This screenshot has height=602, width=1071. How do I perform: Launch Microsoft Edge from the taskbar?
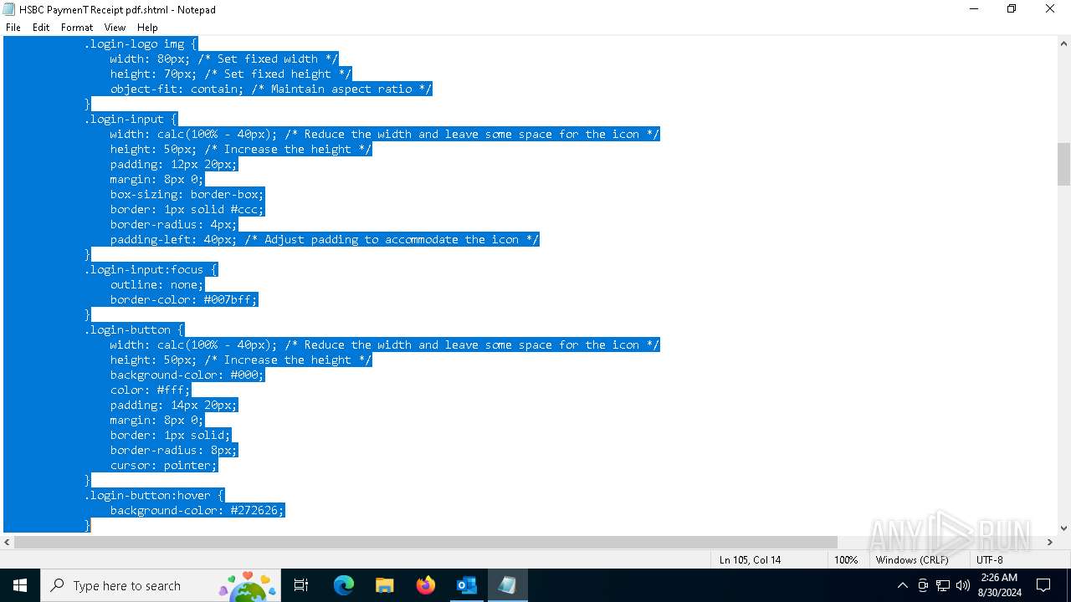(344, 585)
